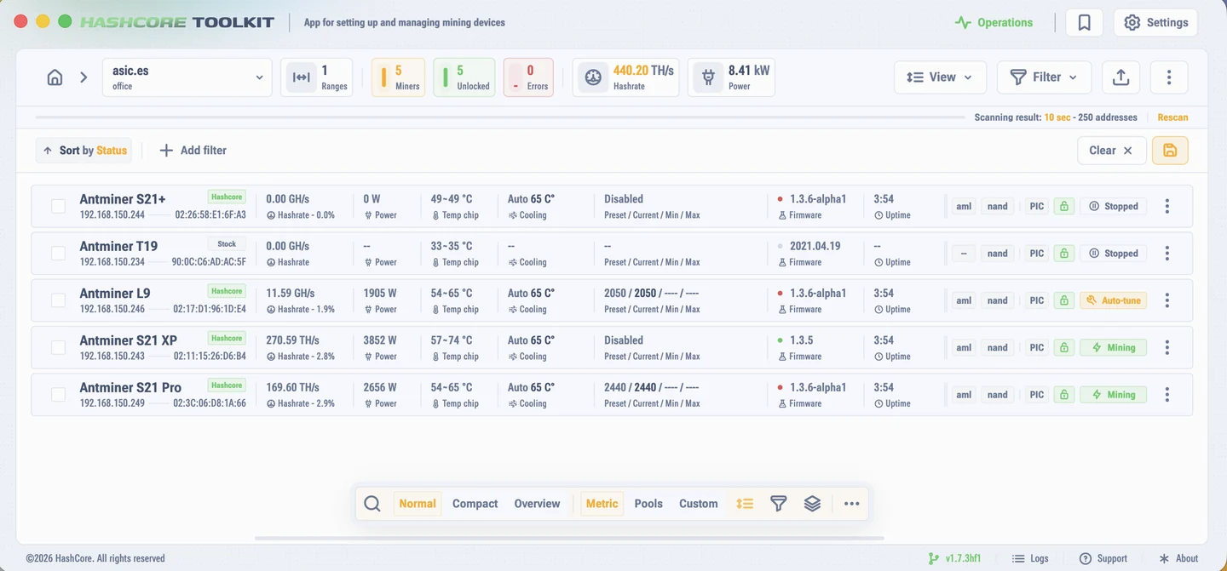The height and width of the screenshot is (571, 1227).
Task: Open row menu for Antminer S21 Pro
Action: (x=1167, y=395)
